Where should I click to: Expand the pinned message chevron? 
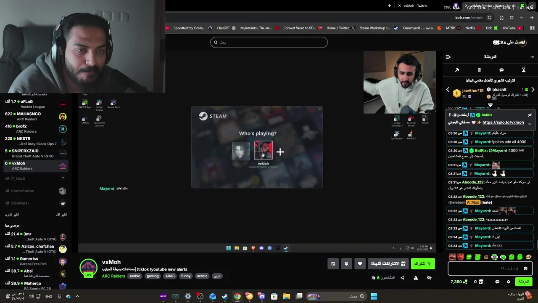coord(530,124)
